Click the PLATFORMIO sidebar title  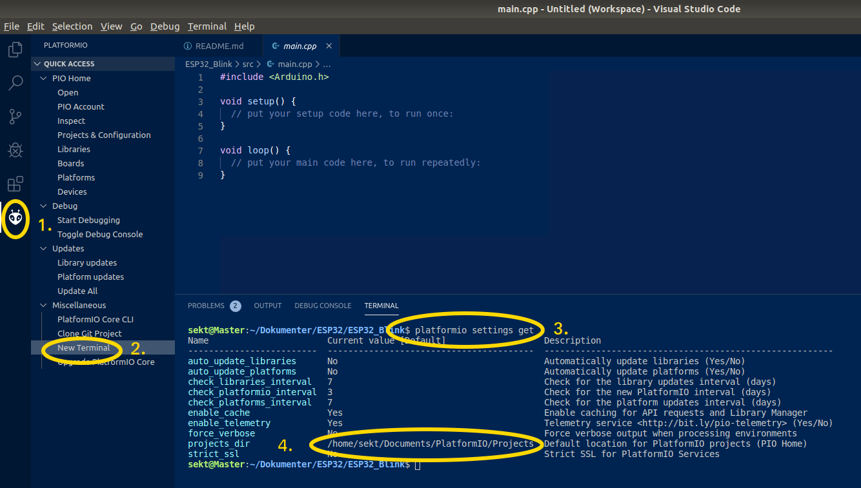[65, 46]
